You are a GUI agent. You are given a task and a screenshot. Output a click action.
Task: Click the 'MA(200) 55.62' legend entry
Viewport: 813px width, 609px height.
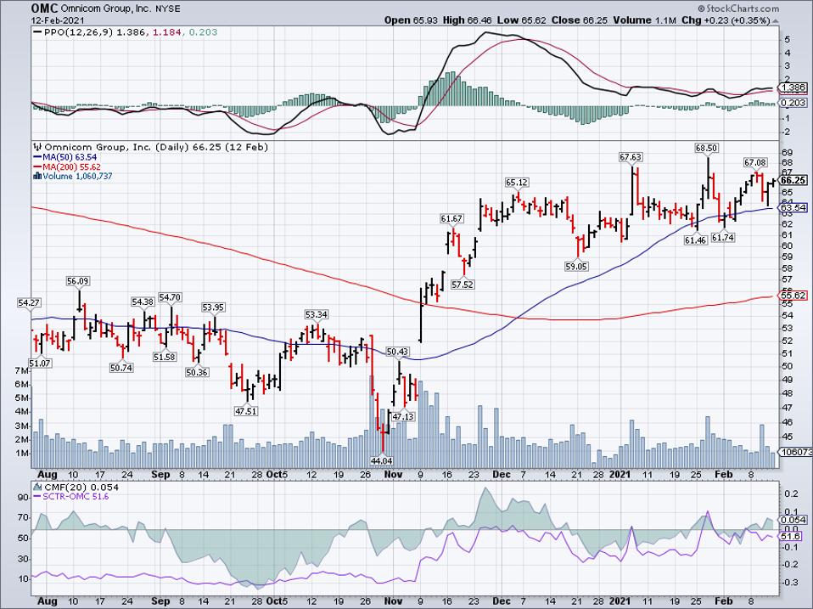72,167
